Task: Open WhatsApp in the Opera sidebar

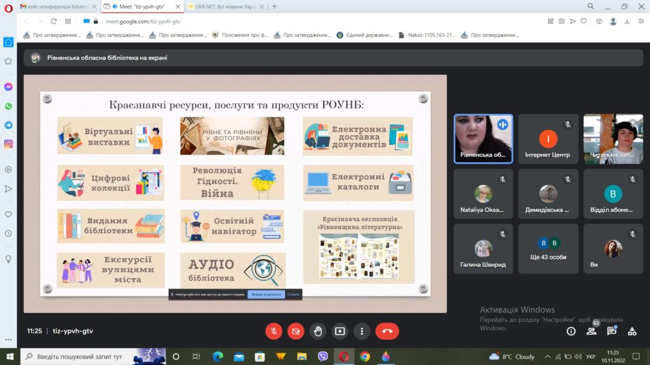Action: (8, 106)
